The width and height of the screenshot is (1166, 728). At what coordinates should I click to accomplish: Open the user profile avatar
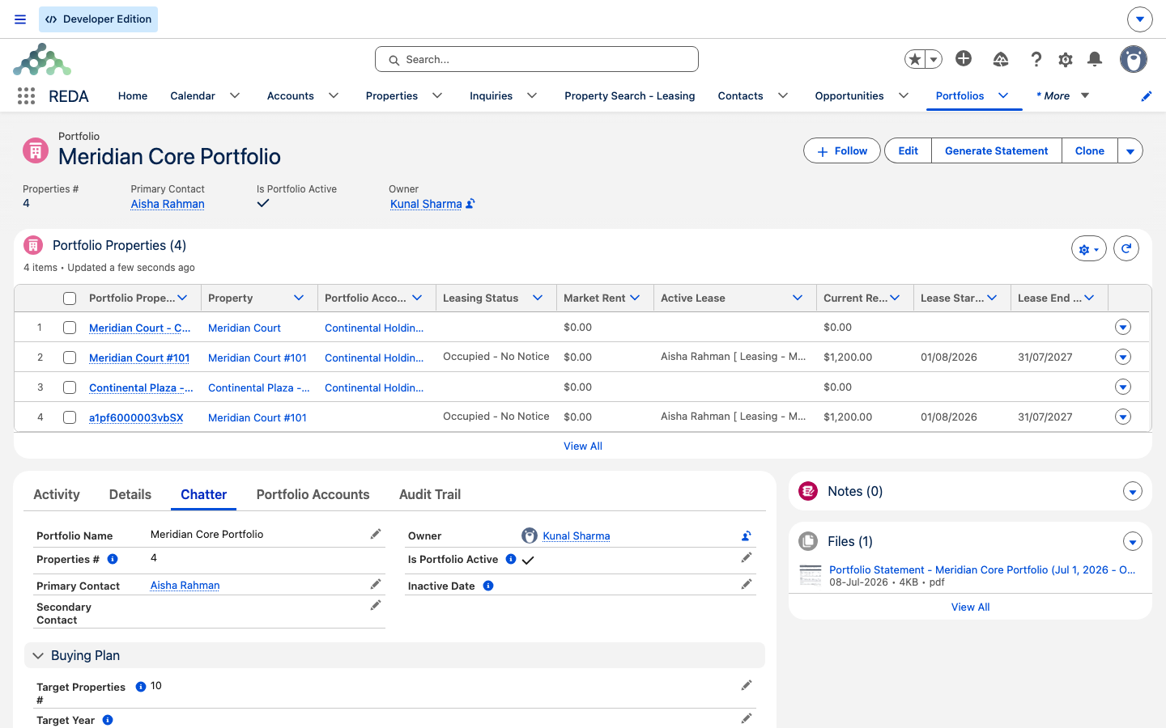click(x=1134, y=59)
